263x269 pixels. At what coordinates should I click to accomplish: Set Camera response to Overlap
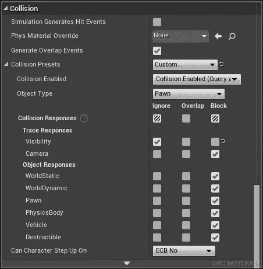(x=186, y=154)
